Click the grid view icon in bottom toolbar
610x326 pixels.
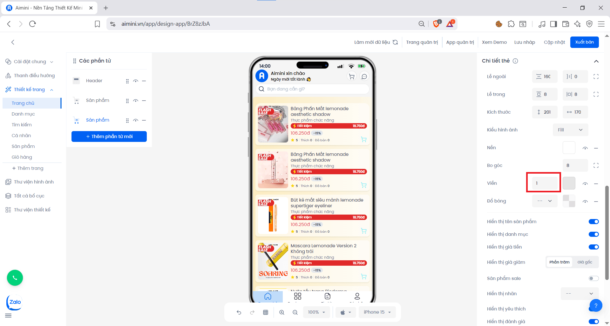click(266, 312)
